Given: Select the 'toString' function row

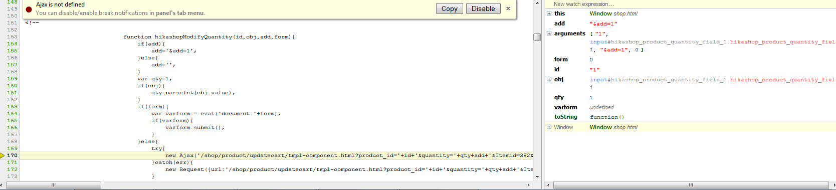Looking at the screenshot, I should tap(690, 117).
